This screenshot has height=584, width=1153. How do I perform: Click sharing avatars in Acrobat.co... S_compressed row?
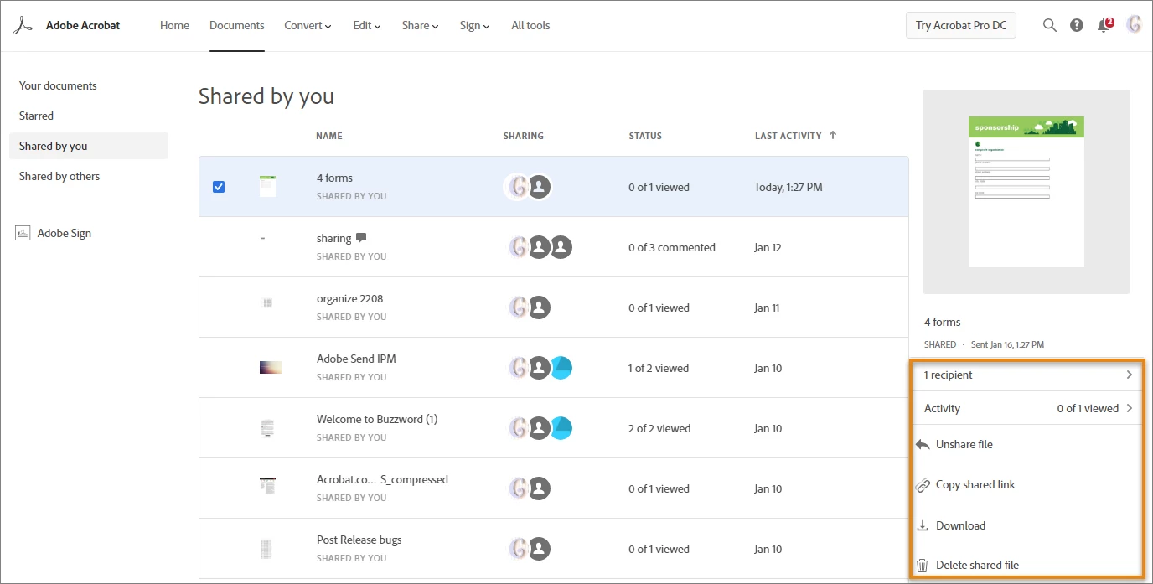click(x=530, y=488)
